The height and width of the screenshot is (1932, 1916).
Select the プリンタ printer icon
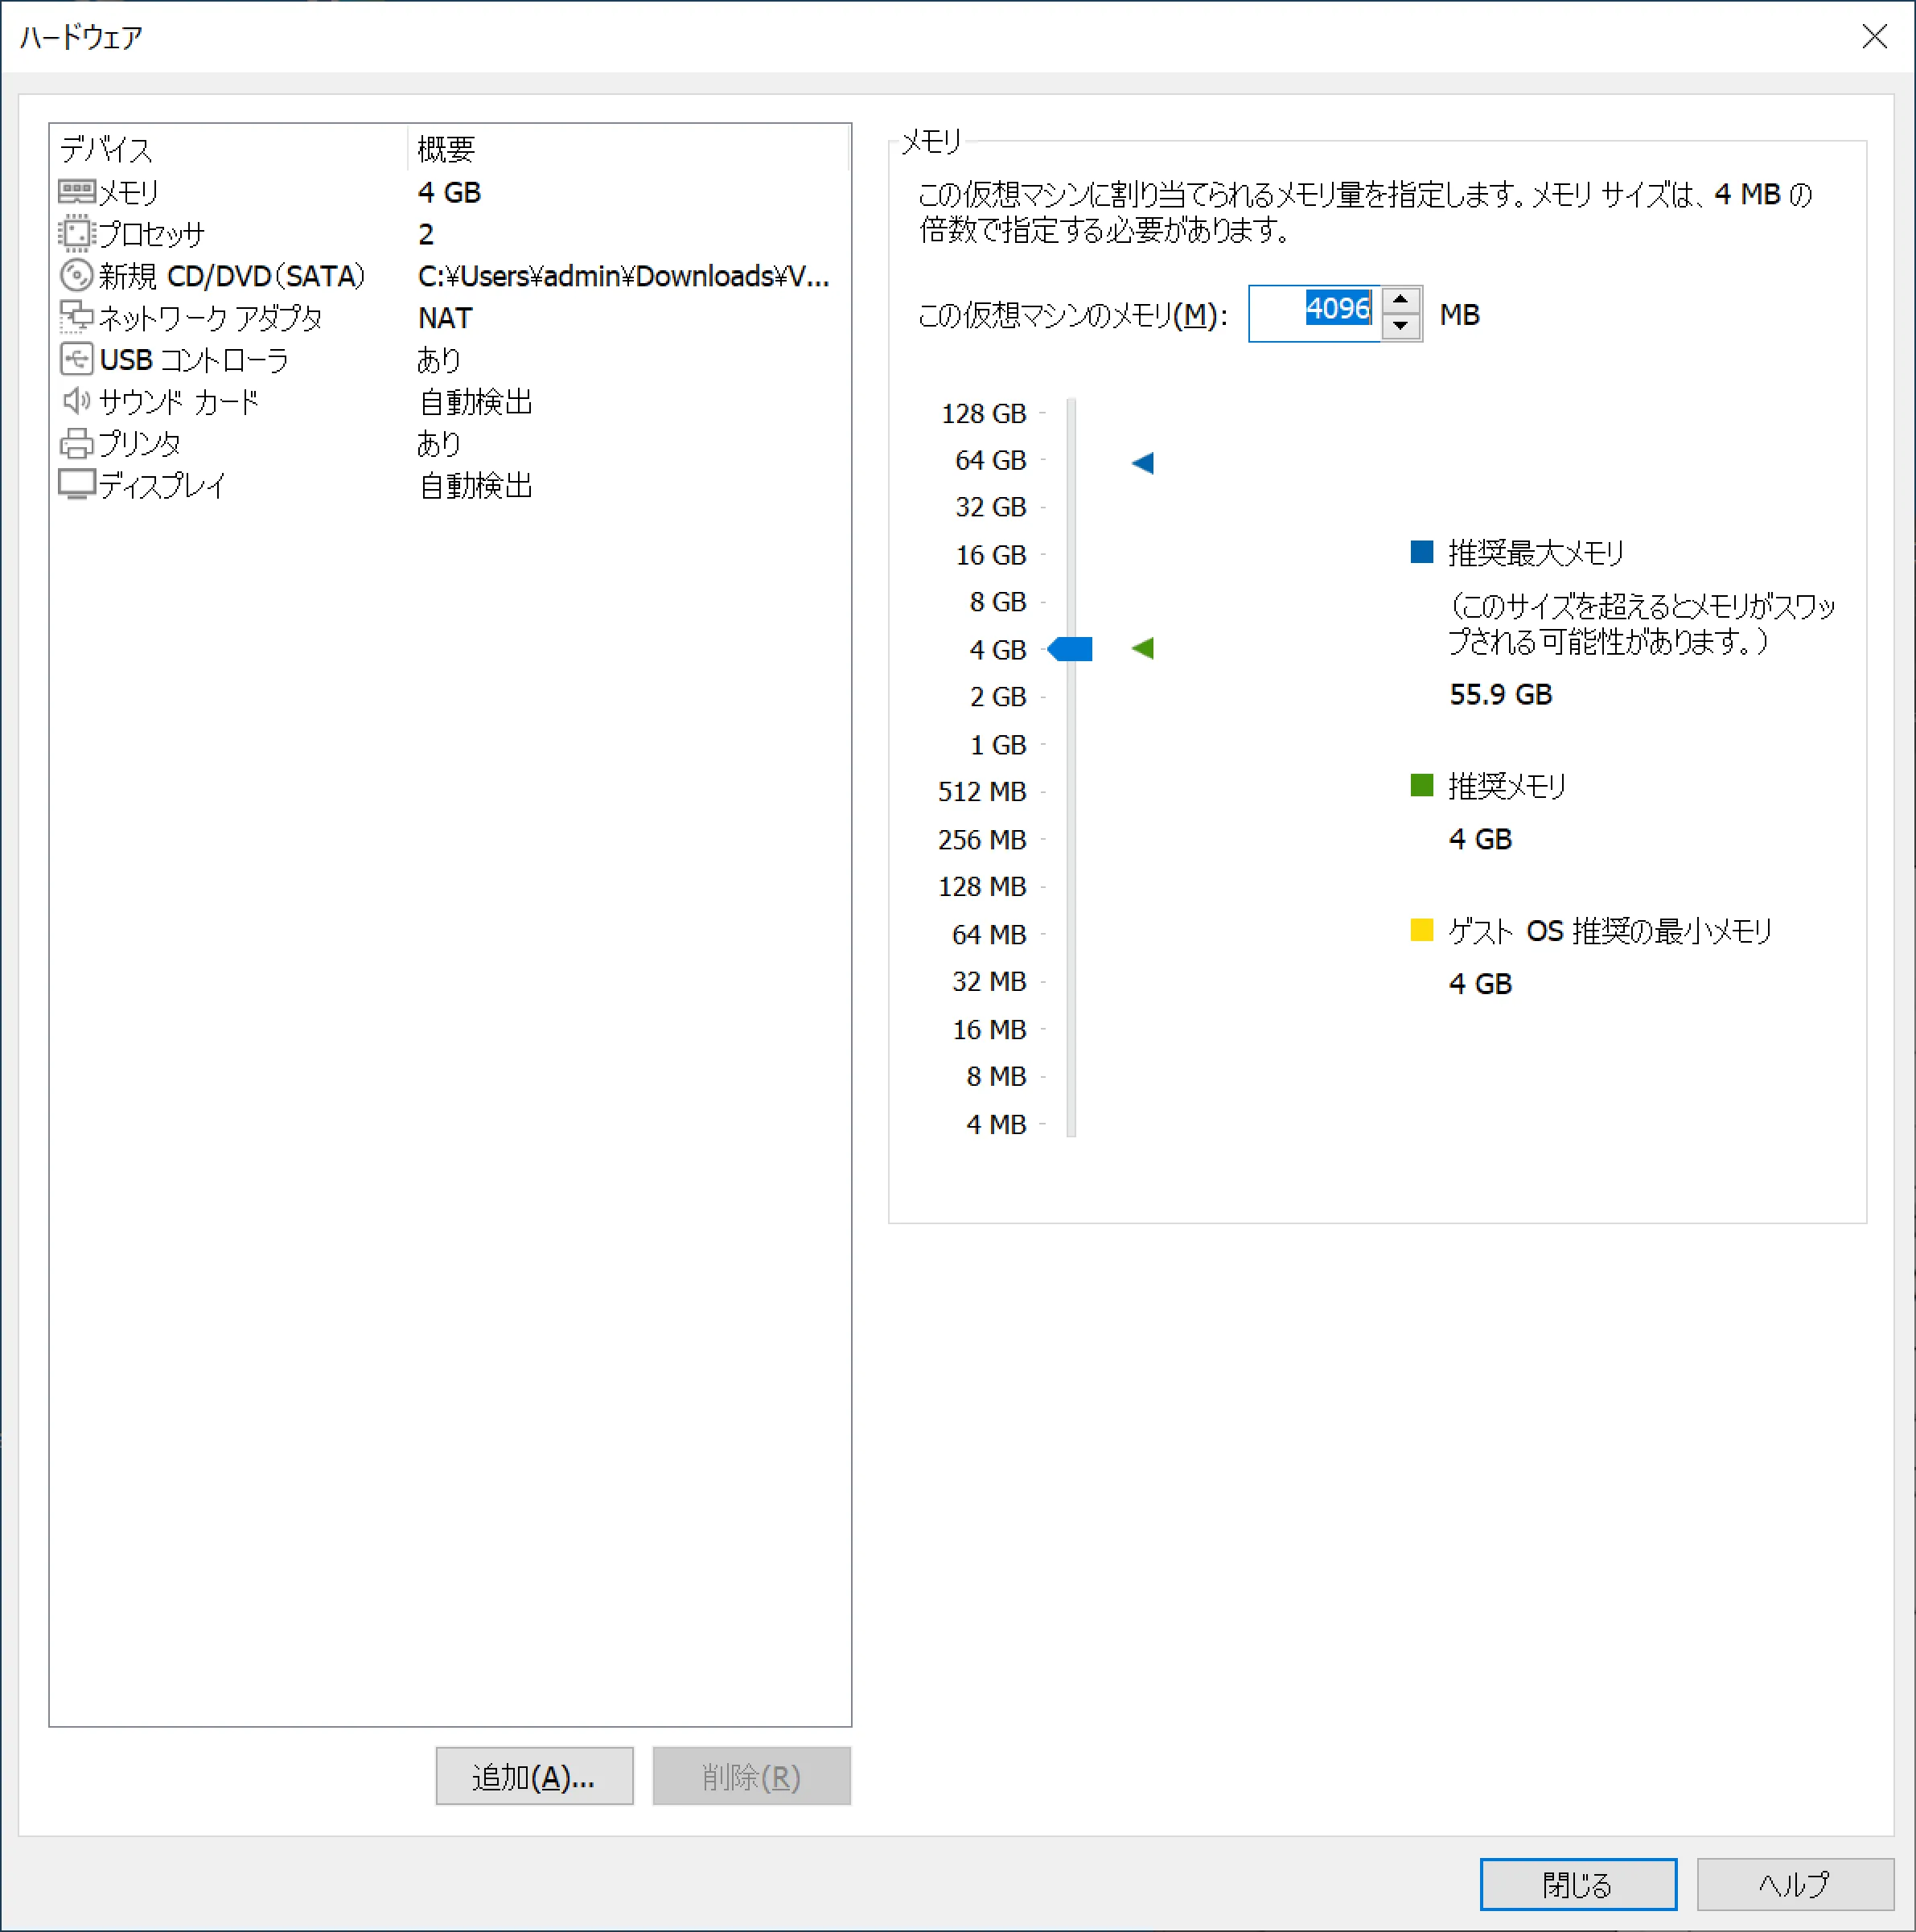pyautogui.click(x=76, y=443)
